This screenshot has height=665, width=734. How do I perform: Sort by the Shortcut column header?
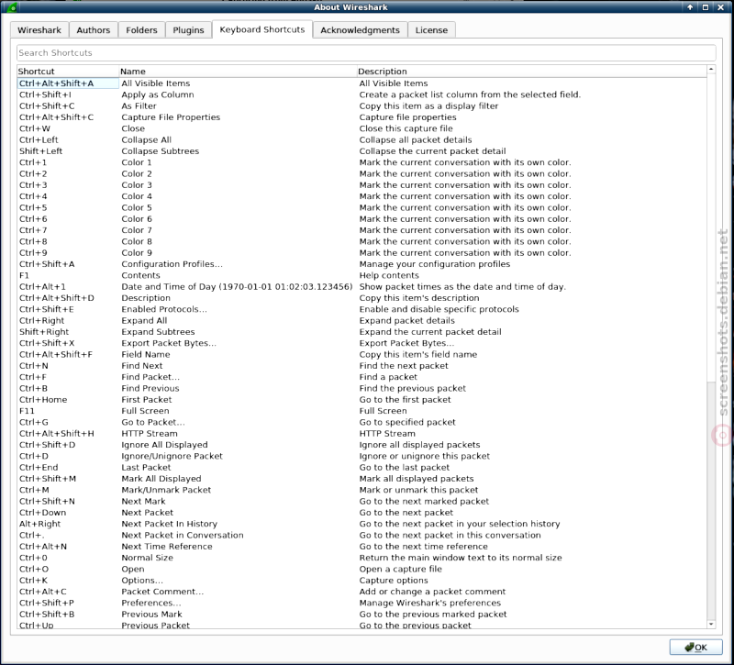click(68, 72)
